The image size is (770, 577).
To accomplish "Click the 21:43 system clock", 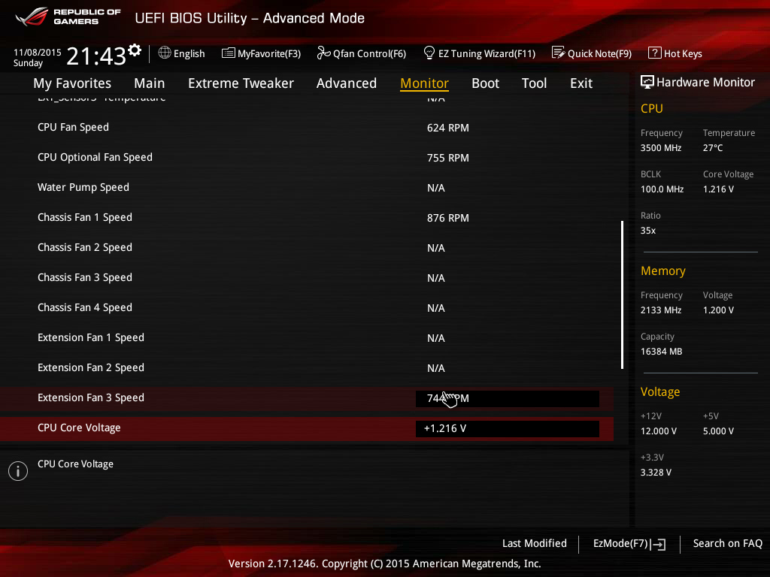I will pyautogui.click(x=96, y=56).
